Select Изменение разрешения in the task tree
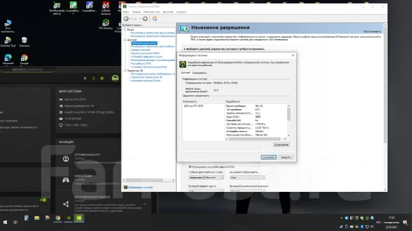 tap(144, 43)
